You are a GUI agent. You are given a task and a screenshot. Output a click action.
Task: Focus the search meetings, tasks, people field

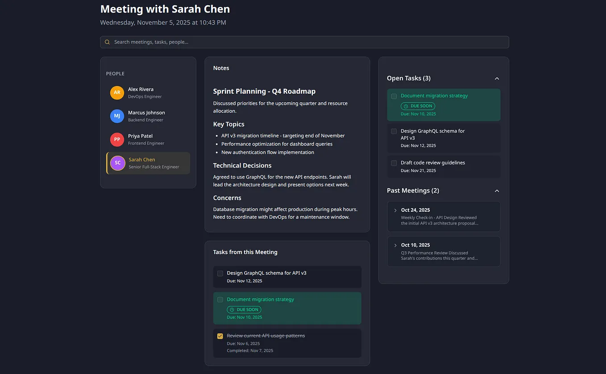point(304,42)
